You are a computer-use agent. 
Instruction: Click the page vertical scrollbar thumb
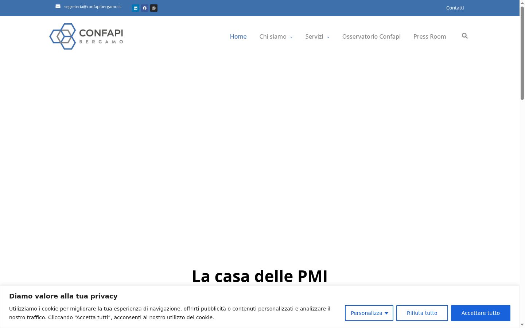[x=522, y=53]
